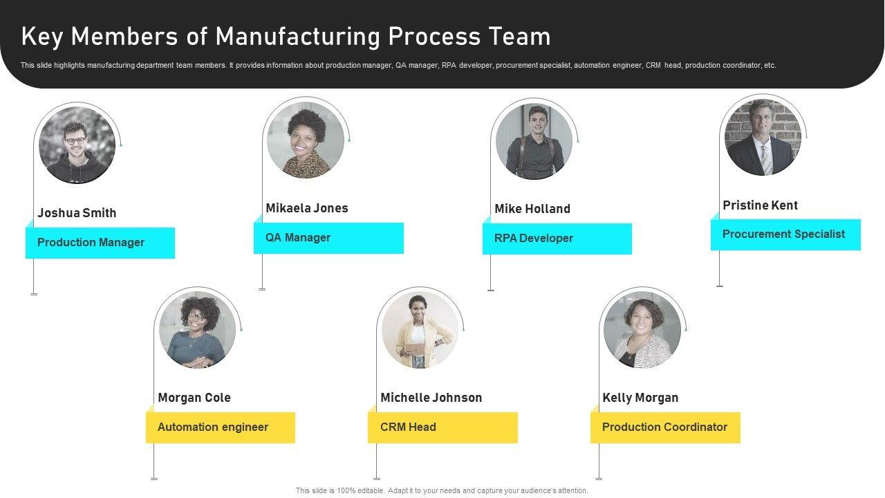Select Pristine Kent's portrait image
This screenshot has width=885, height=498.
pyautogui.click(x=763, y=137)
